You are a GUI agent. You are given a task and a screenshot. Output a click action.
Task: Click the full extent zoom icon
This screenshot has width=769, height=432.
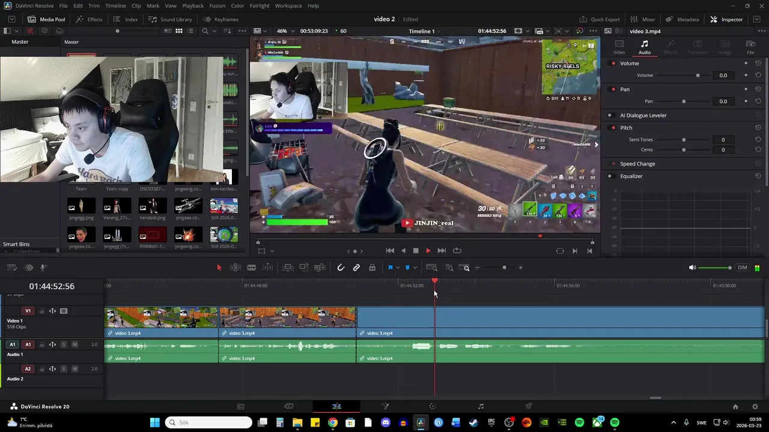pos(432,268)
